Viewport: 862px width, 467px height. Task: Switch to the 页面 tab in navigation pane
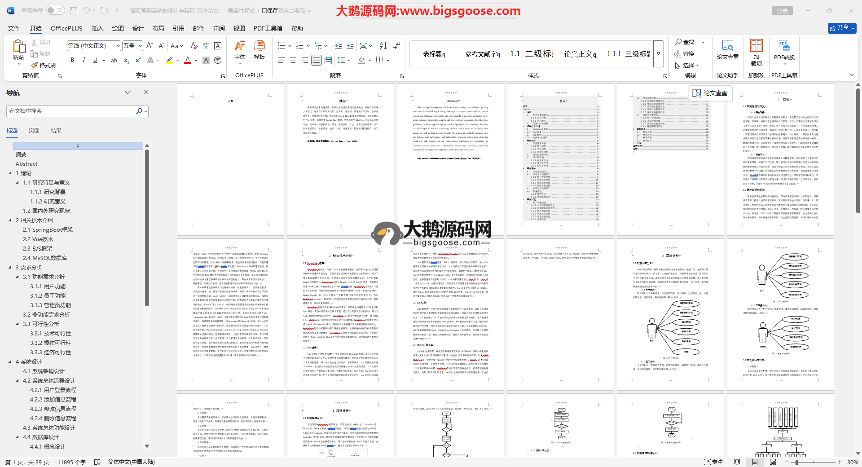click(34, 131)
